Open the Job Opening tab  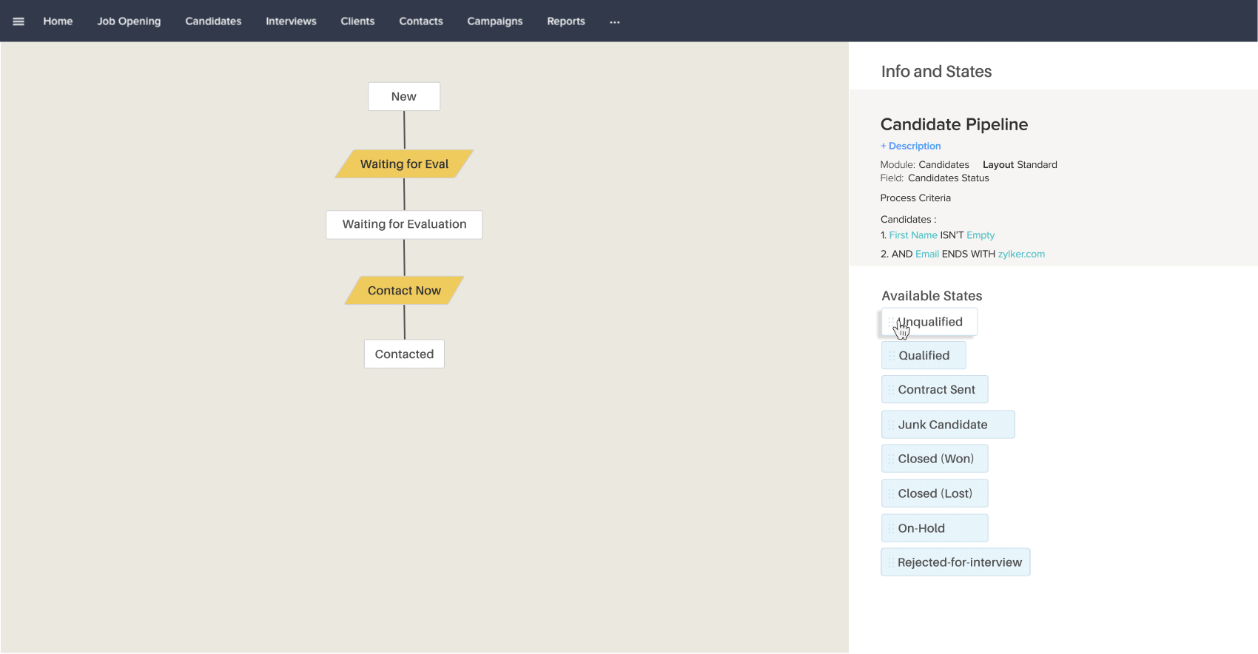[x=129, y=21]
